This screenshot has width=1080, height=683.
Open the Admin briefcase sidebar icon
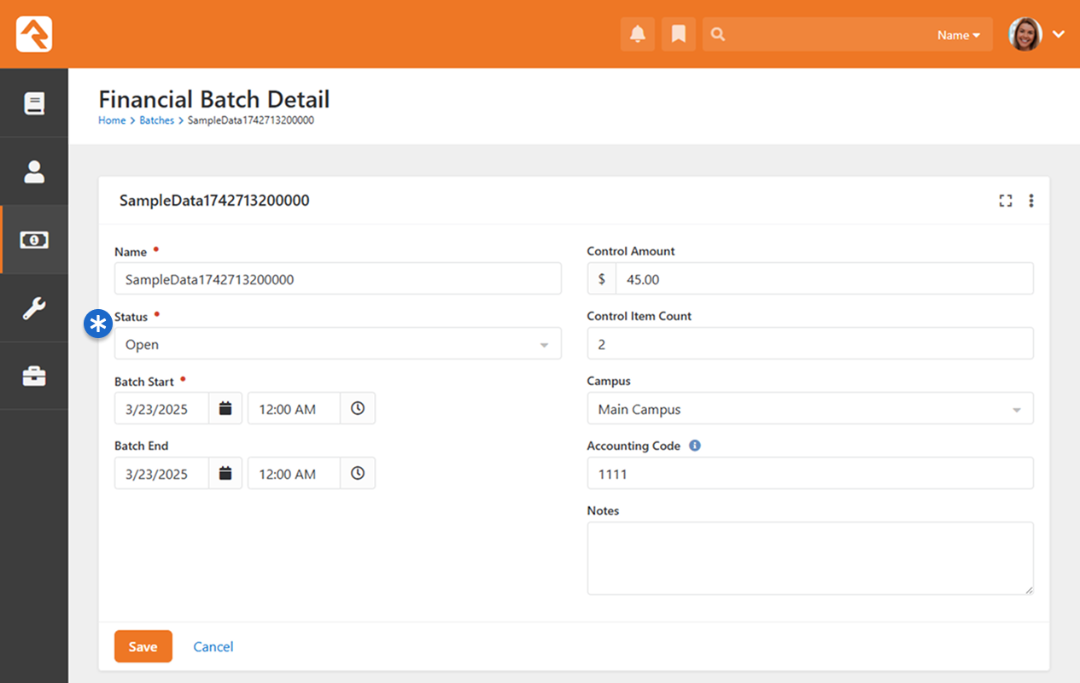(34, 377)
